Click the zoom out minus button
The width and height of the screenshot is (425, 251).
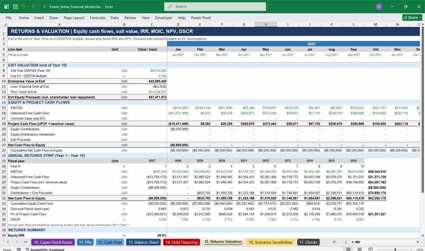379,249
